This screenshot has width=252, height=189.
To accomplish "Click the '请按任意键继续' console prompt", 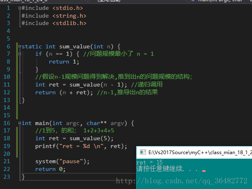I will point(160,169).
